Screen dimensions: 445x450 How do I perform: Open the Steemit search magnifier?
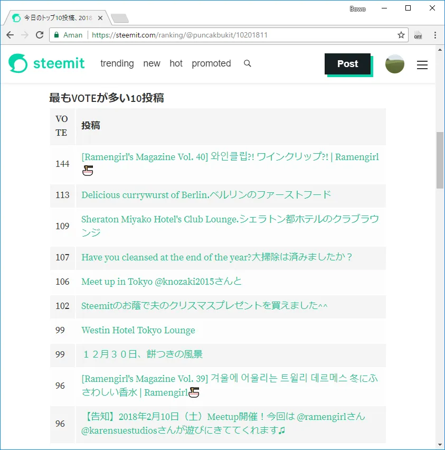248,63
